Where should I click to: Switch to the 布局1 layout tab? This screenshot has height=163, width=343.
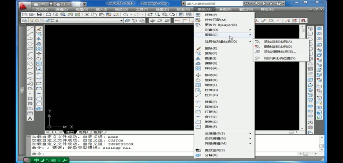pos(83,132)
